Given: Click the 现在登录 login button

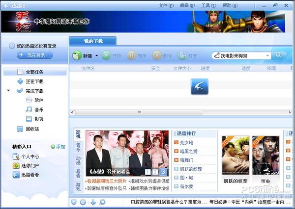Looking at the screenshot, I should point(35,55).
